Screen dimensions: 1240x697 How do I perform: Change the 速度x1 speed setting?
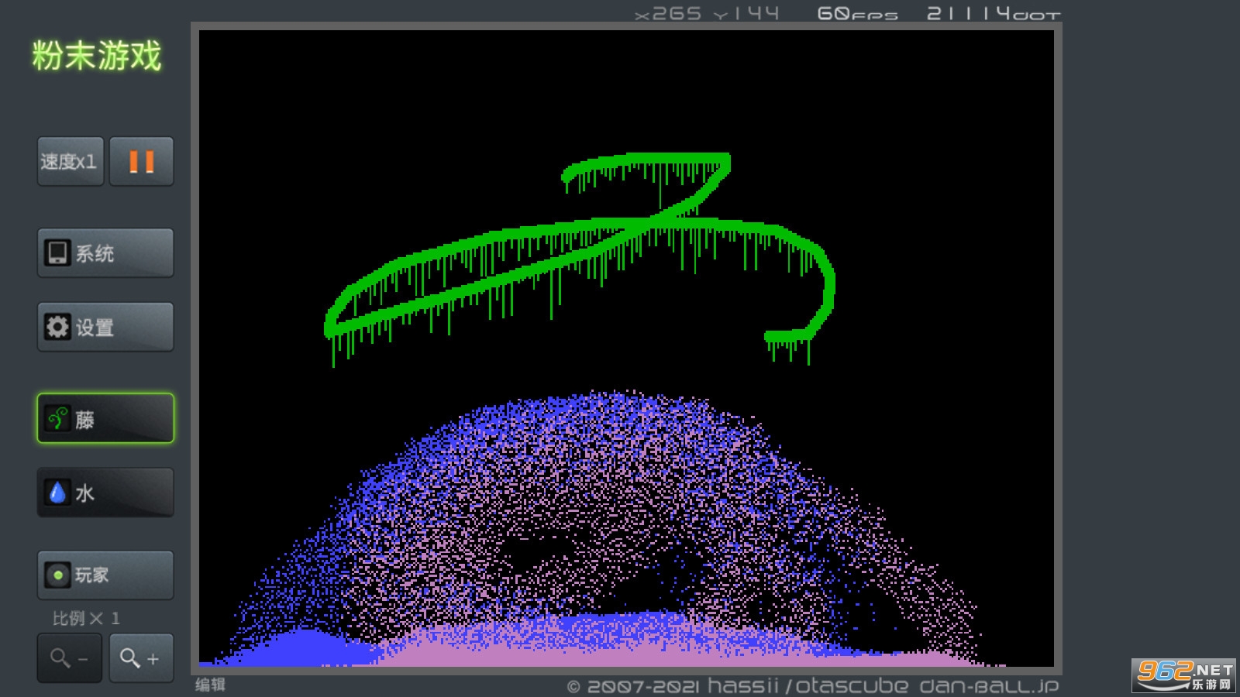pos(70,162)
